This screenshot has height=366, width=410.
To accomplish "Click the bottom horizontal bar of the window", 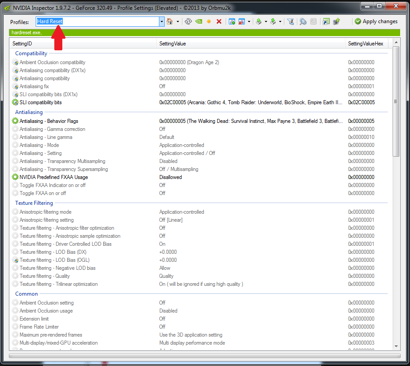I will 205,356.
